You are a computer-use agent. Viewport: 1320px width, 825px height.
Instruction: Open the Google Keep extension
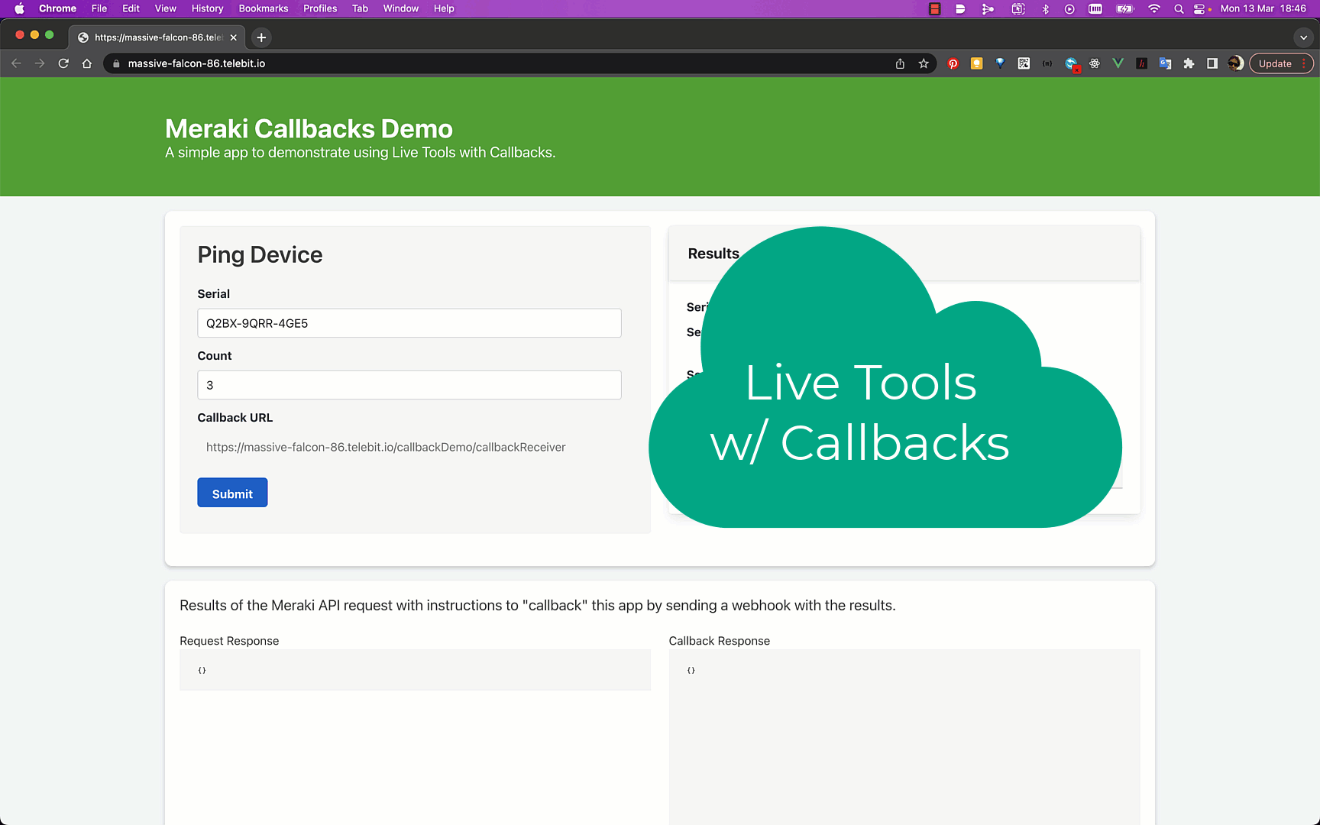[x=976, y=63]
